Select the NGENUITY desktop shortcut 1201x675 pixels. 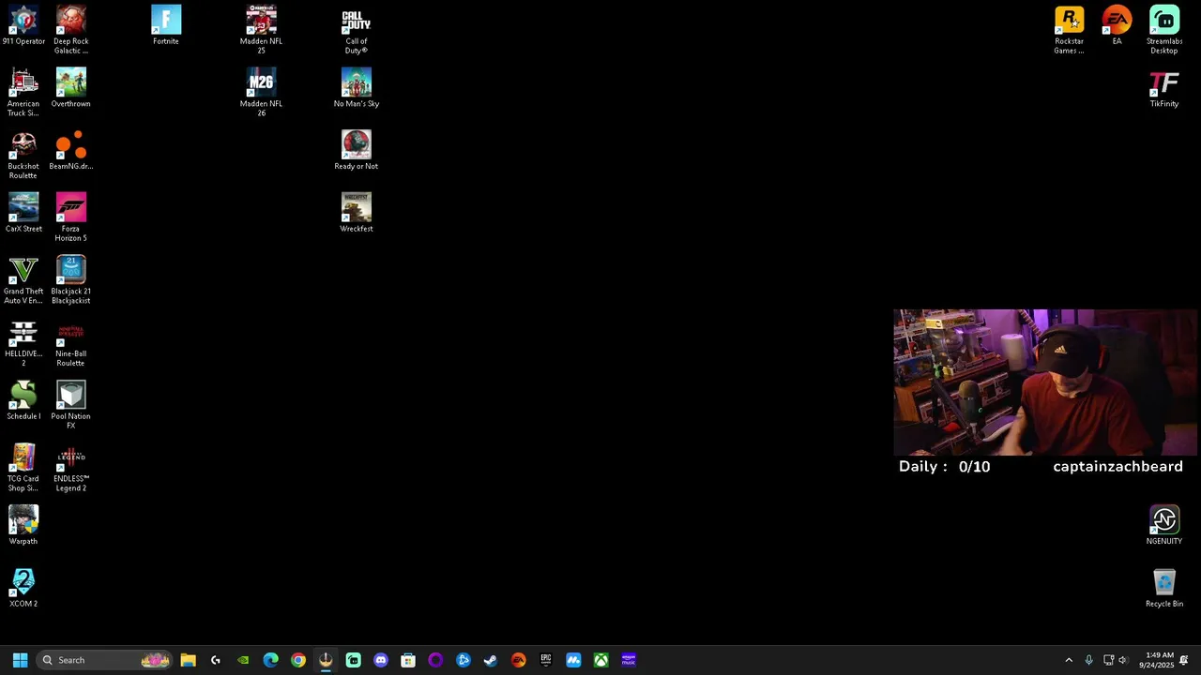tap(1164, 525)
